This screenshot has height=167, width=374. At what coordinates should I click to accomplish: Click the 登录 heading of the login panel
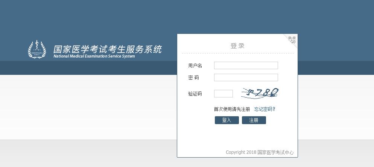tap(237, 46)
